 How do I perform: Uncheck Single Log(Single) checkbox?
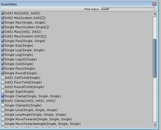click(3, 55)
